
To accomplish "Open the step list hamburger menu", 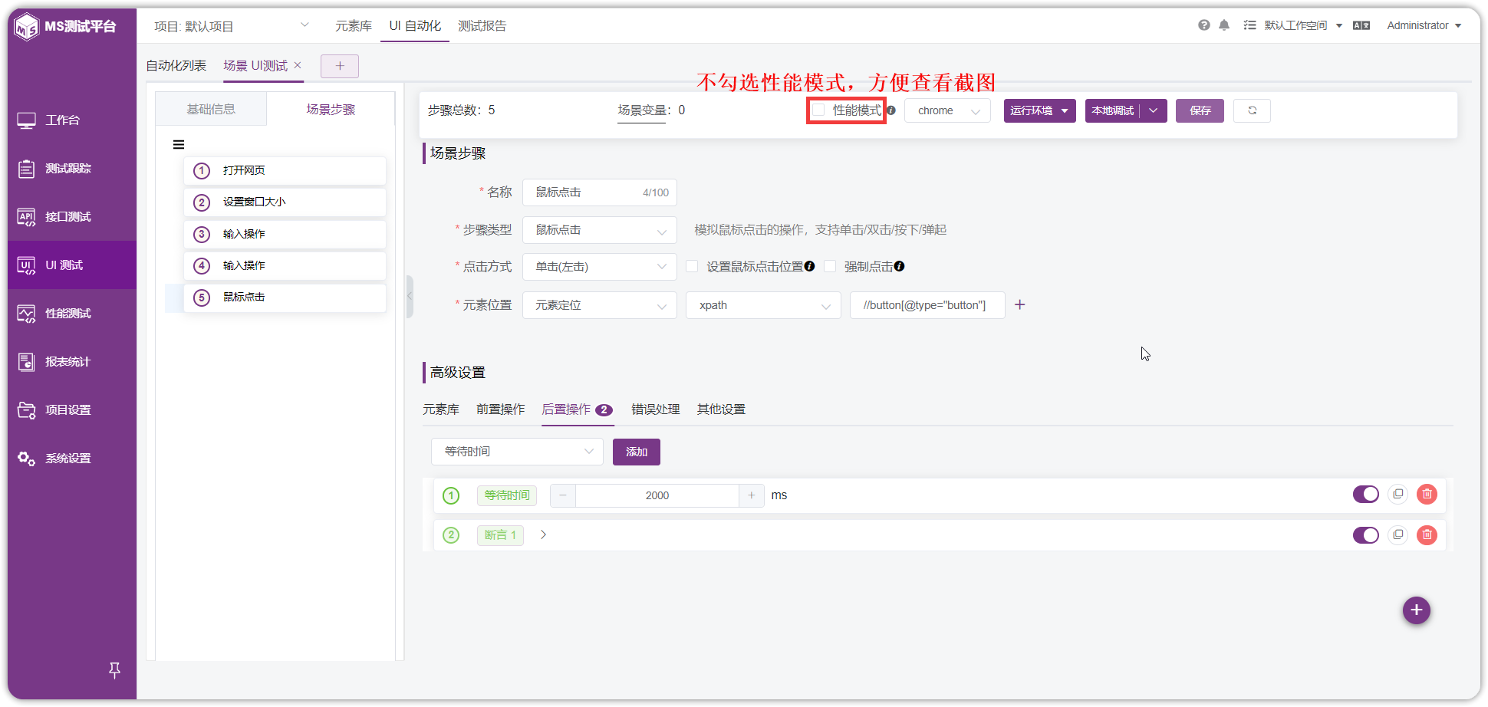I will (x=179, y=144).
